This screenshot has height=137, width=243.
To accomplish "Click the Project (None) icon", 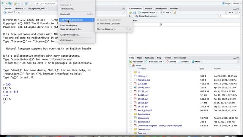I will click(x=223, y=3).
